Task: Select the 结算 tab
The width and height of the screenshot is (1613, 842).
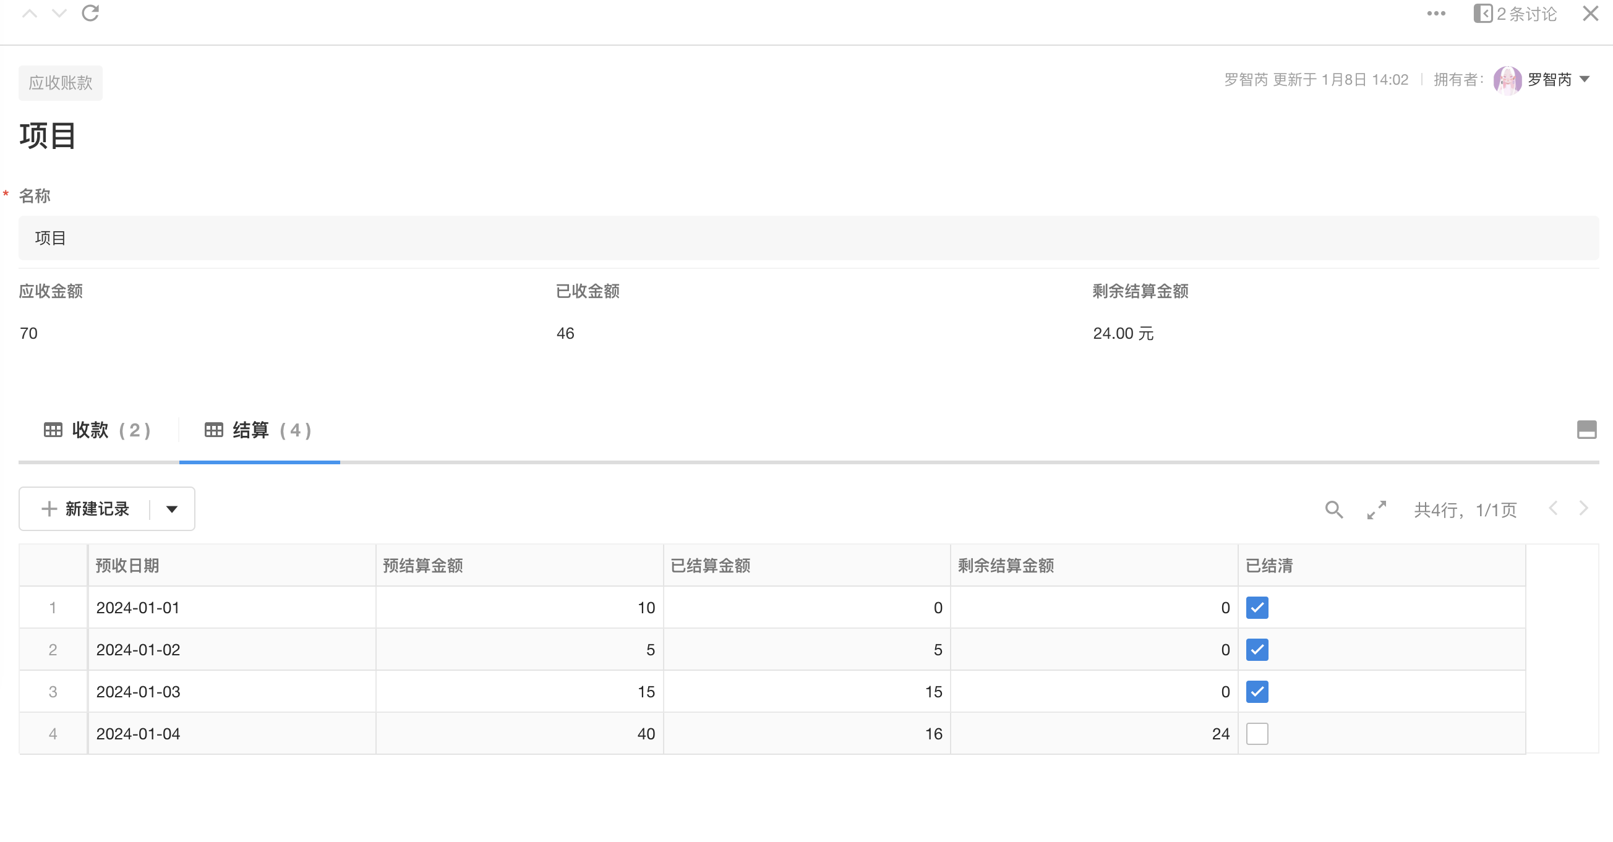Action: click(259, 430)
